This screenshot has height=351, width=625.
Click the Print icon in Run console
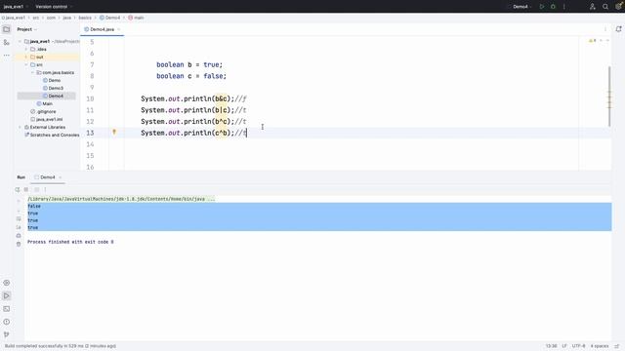pyautogui.click(x=19, y=236)
